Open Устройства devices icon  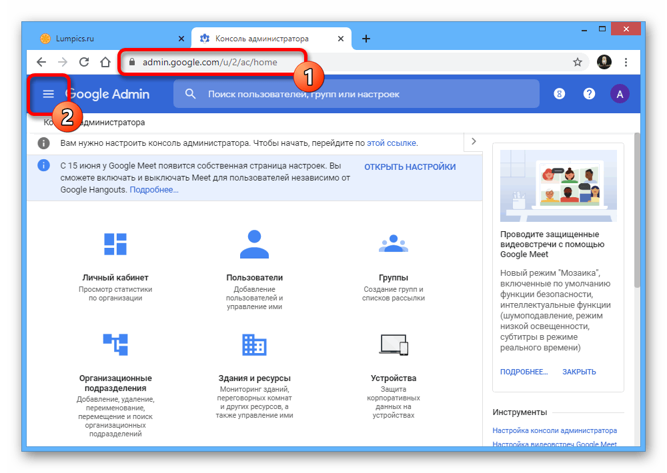pos(394,344)
